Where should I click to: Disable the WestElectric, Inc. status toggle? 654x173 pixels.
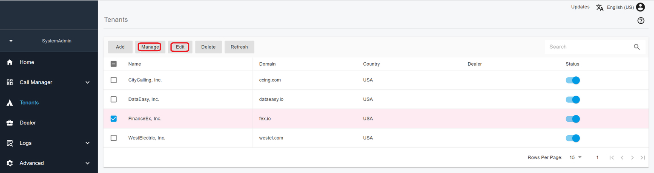pyautogui.click(x=573, y=138)
